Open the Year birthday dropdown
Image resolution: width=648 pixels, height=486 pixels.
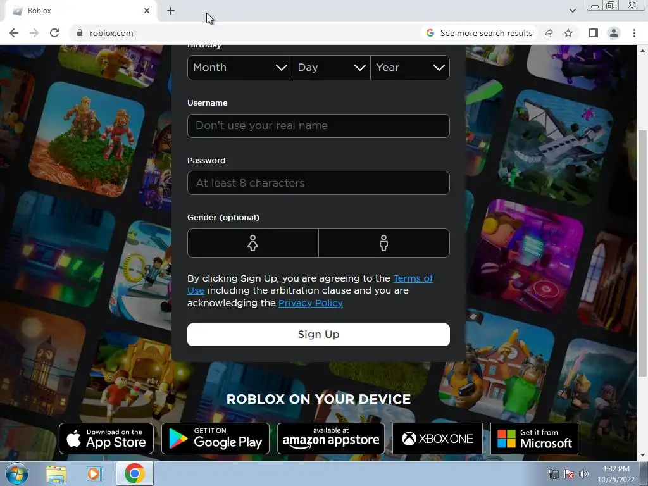pos(410,67)
